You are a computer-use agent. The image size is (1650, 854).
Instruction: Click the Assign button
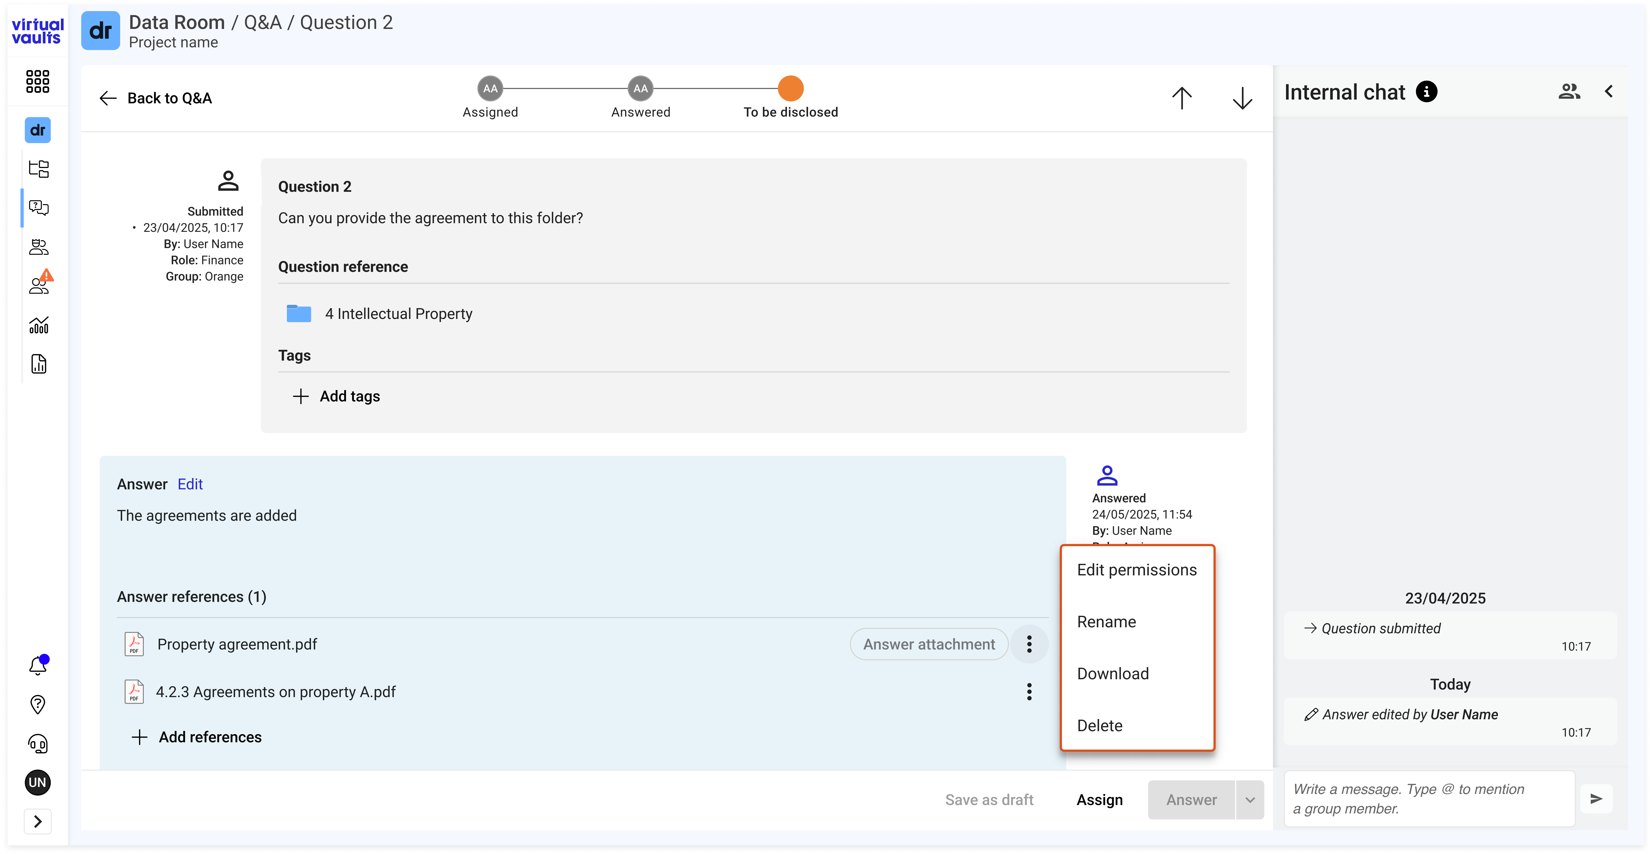(x=1100, y=800)
